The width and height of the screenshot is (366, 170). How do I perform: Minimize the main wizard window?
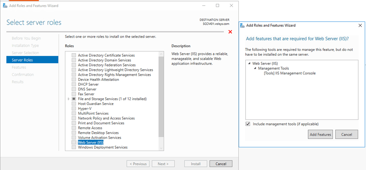(x=203, y=6)
